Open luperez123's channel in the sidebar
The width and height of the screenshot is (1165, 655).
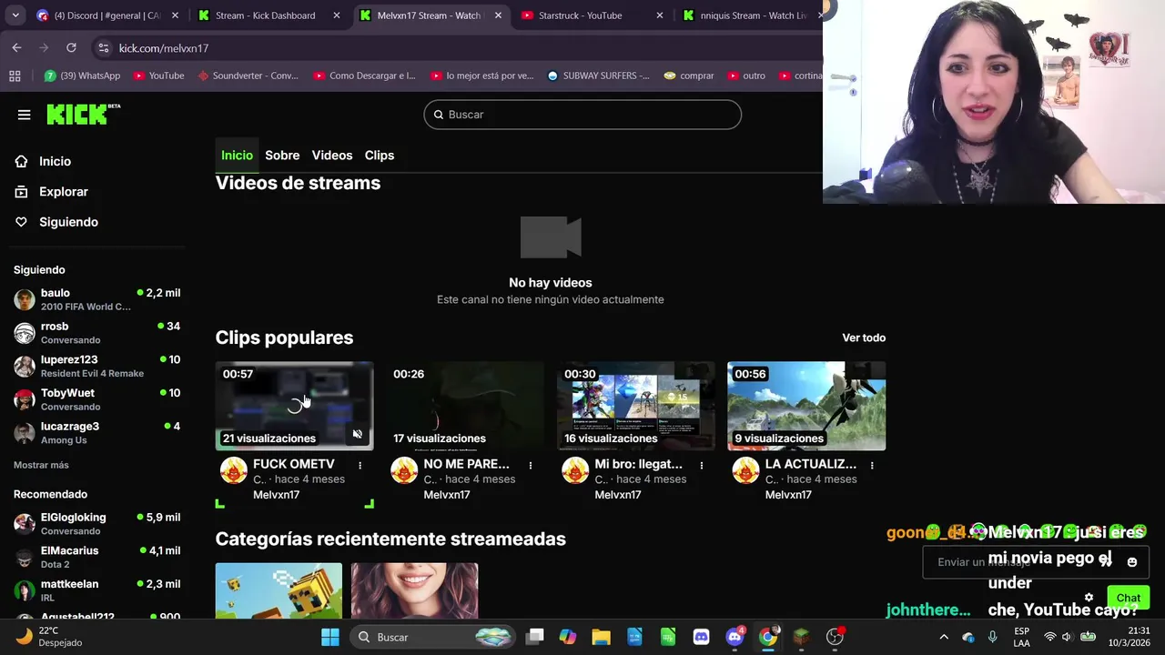coord(96,366)
